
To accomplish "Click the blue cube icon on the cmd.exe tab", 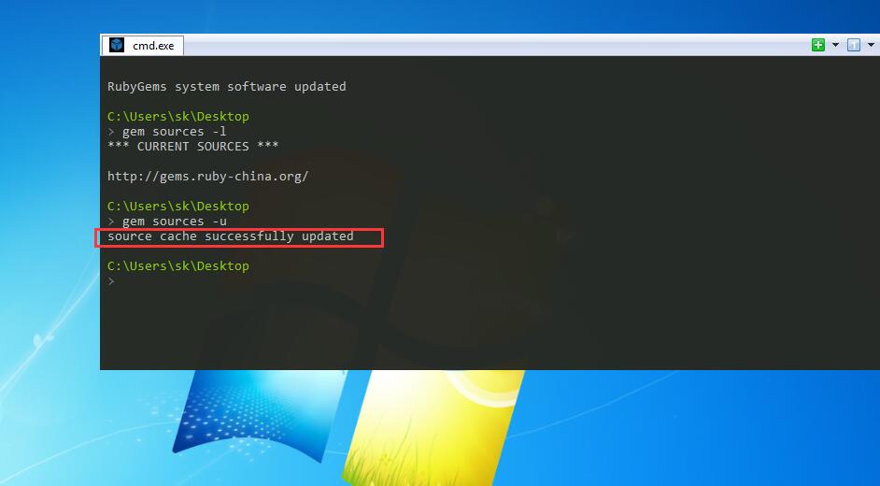I will [117, 45].
